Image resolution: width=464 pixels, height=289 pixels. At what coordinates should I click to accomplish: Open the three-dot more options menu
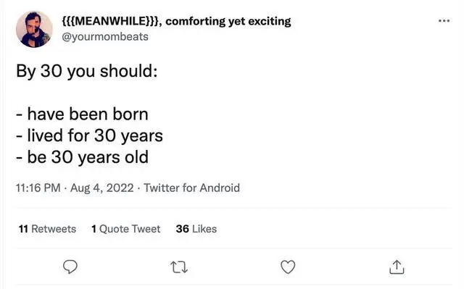[444, 21]
